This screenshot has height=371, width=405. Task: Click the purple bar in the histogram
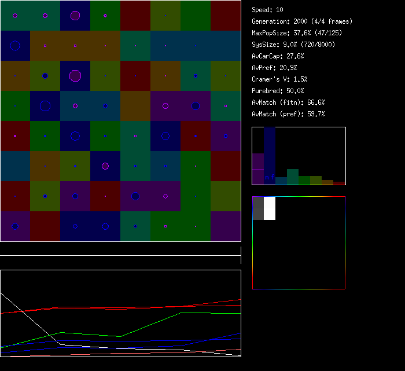coord(258,168)
